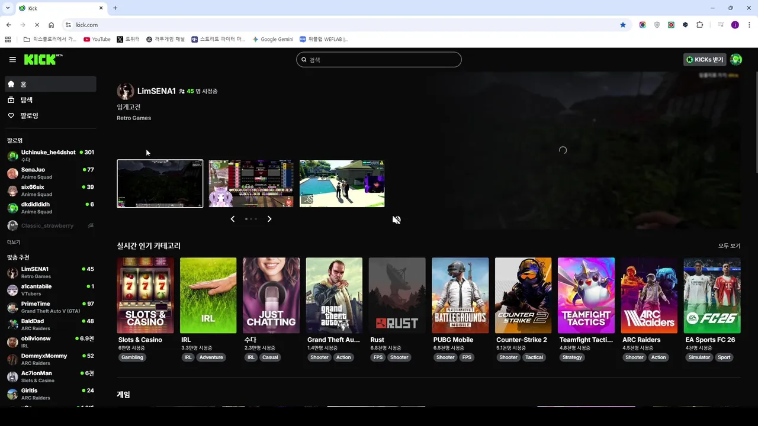
Task: Click the KICK logo
Action: click(43, 59)
